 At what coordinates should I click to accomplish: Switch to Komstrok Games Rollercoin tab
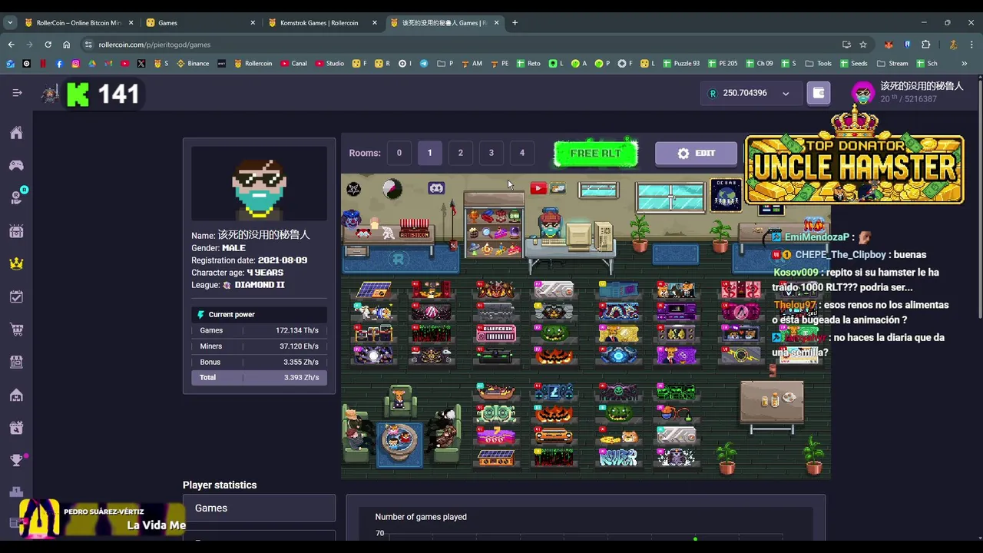pos(323,23)
